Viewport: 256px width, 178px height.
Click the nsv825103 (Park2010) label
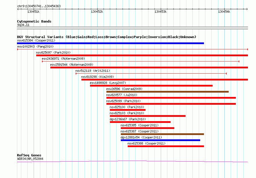[127, 113]
